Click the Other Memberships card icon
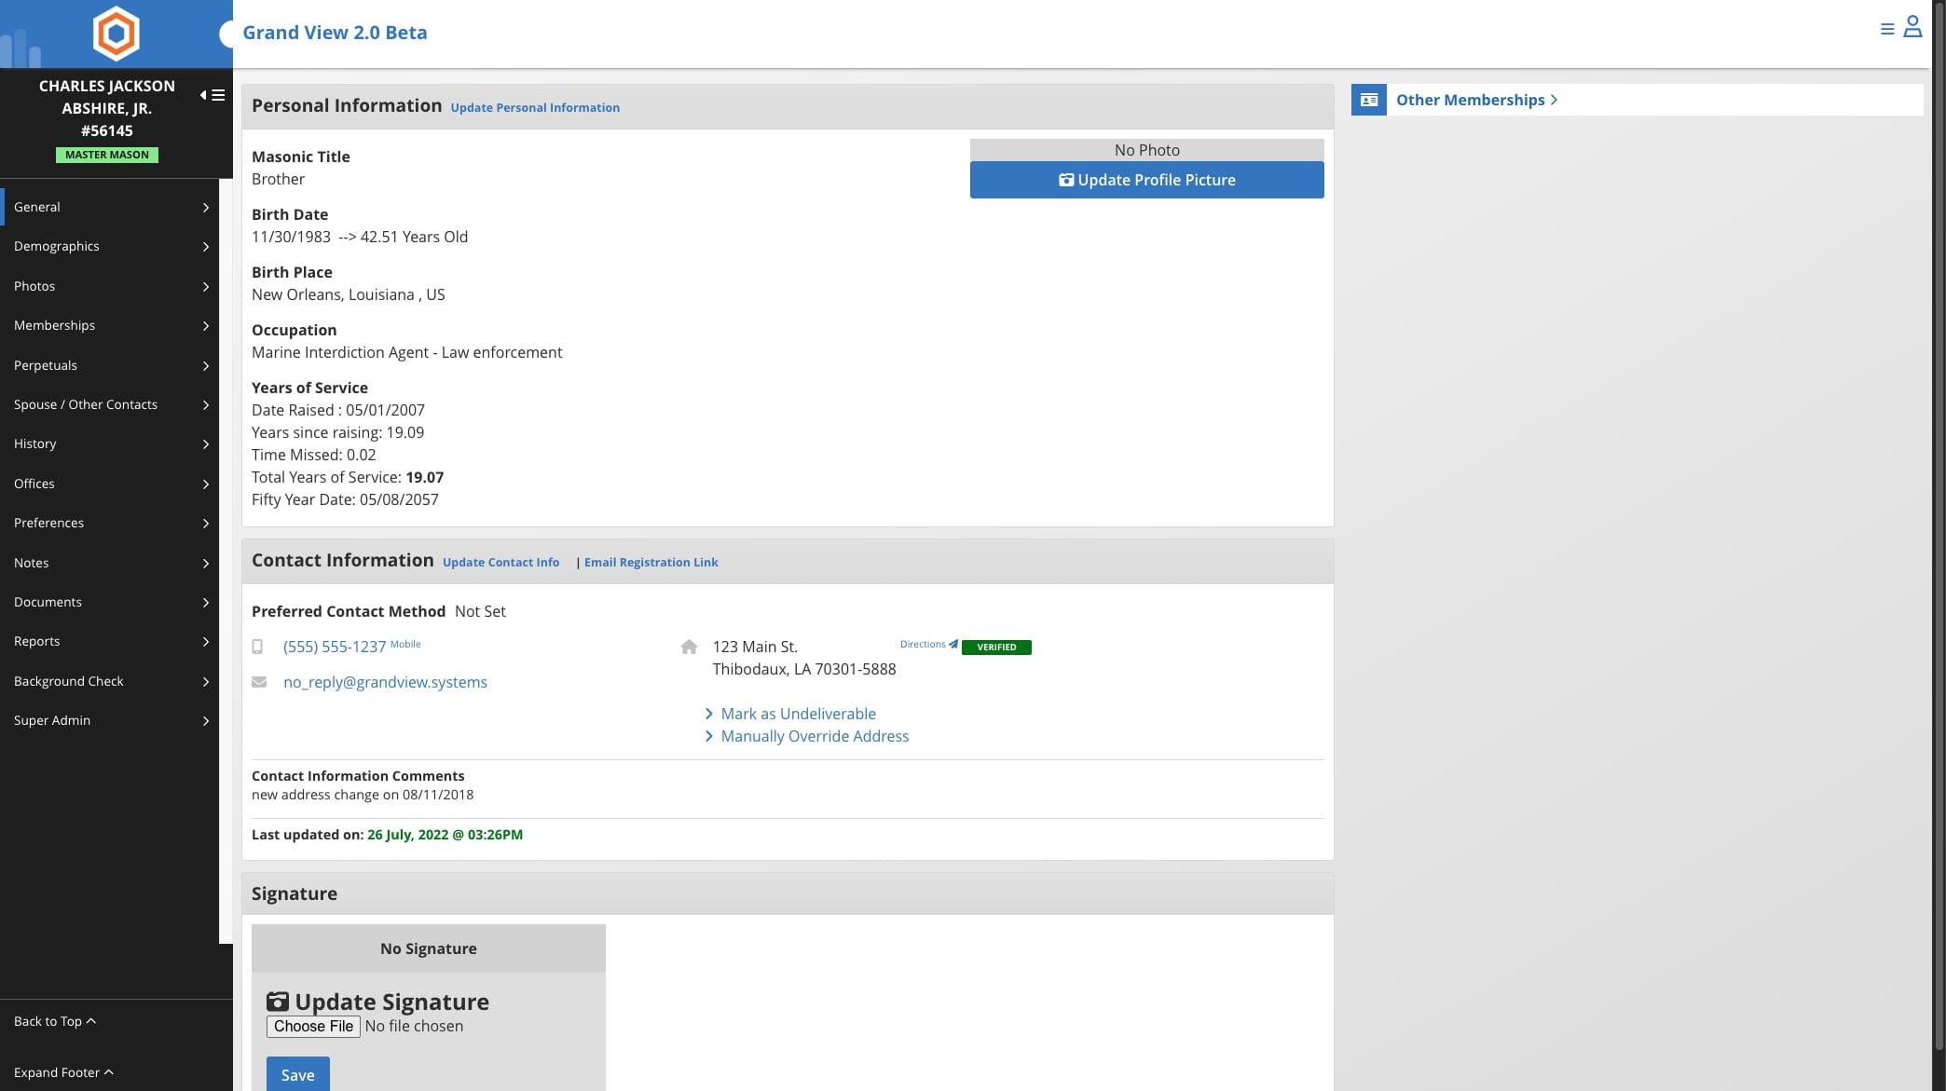Viewport: 1946px width, 1091px height. (1369, 100)
